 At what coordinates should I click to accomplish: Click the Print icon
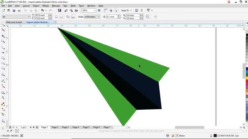coord(19,10)
